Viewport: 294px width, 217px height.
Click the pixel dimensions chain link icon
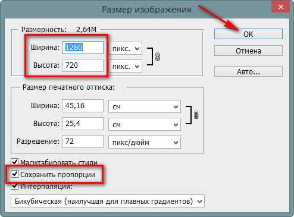click(x=158, y=56)
